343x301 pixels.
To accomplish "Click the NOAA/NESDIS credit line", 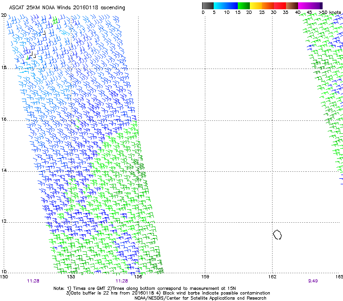I will (x=200, y=298).
